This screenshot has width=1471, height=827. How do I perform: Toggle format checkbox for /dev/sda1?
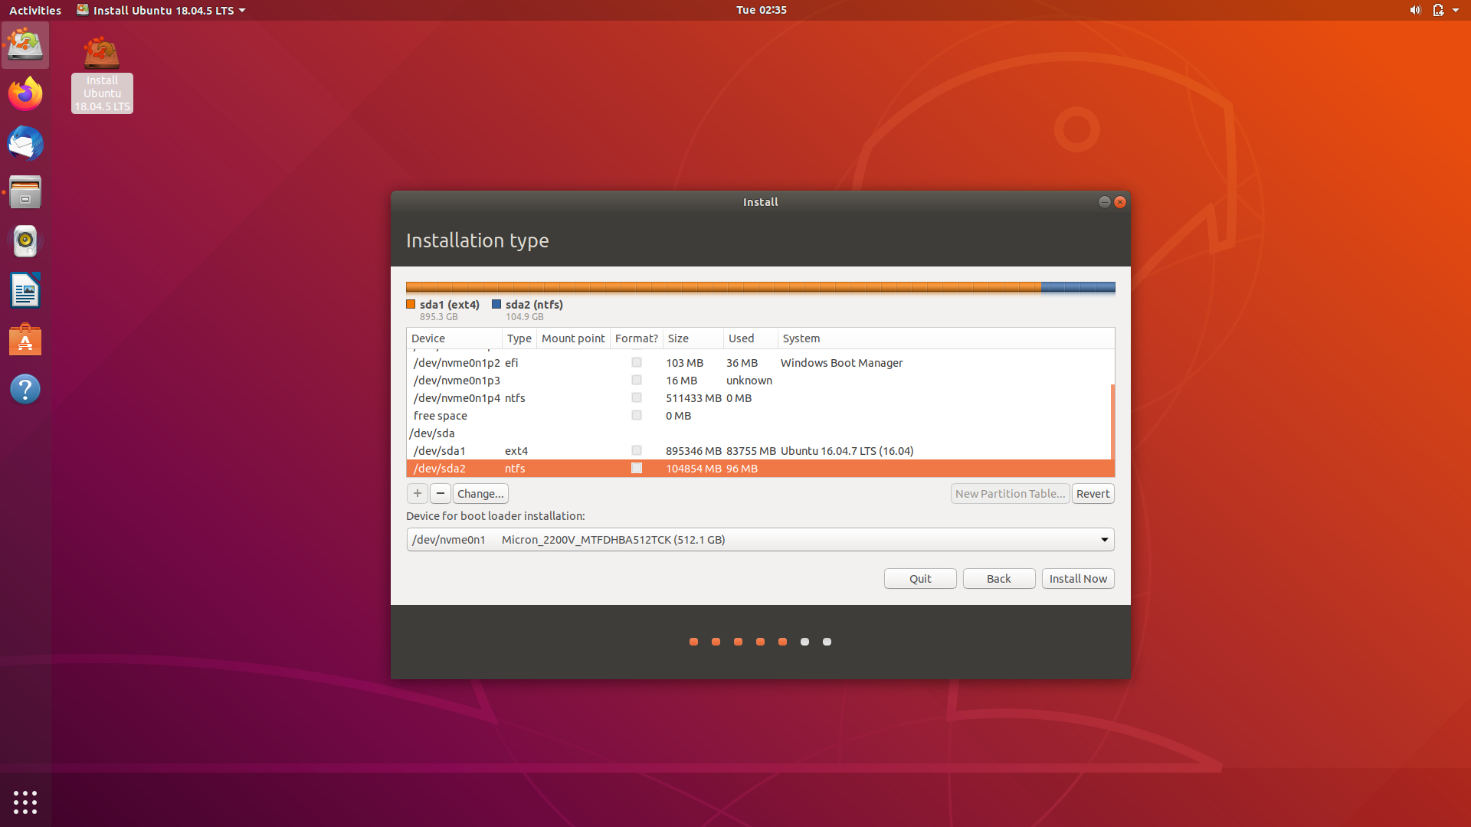[636, 451]
